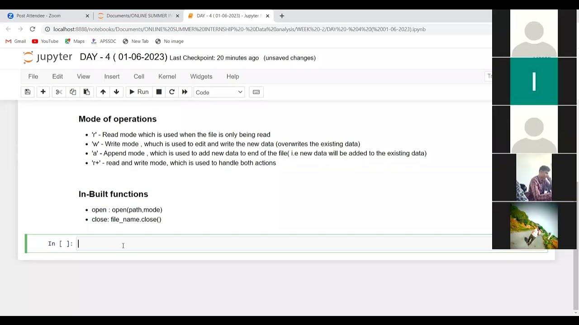Open No image bookmark
The width and height of the screenshot is (579, 325).
(169, 41)
